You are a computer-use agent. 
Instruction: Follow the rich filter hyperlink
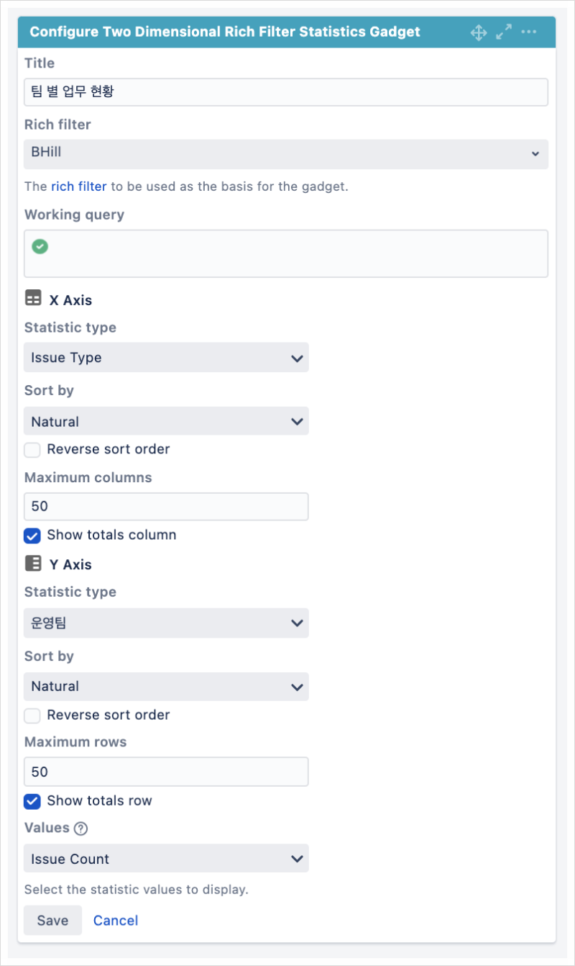pyautogui.click(x=78, y=186)
